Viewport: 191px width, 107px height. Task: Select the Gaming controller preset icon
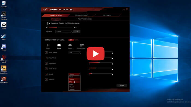point(70,45)
